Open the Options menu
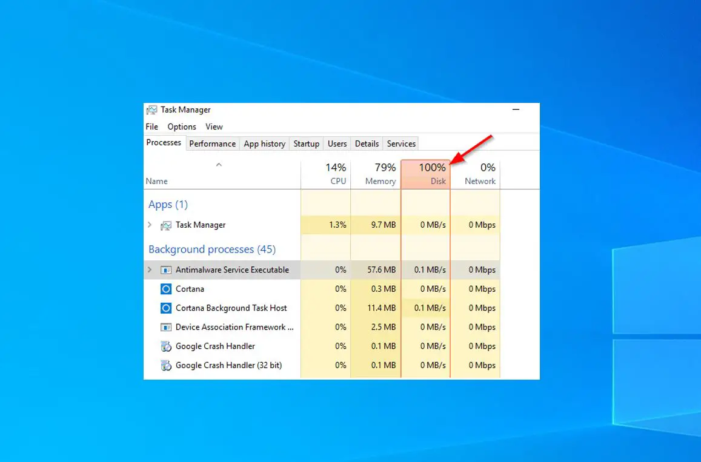 pyautogui.click(x=182, y=127)
